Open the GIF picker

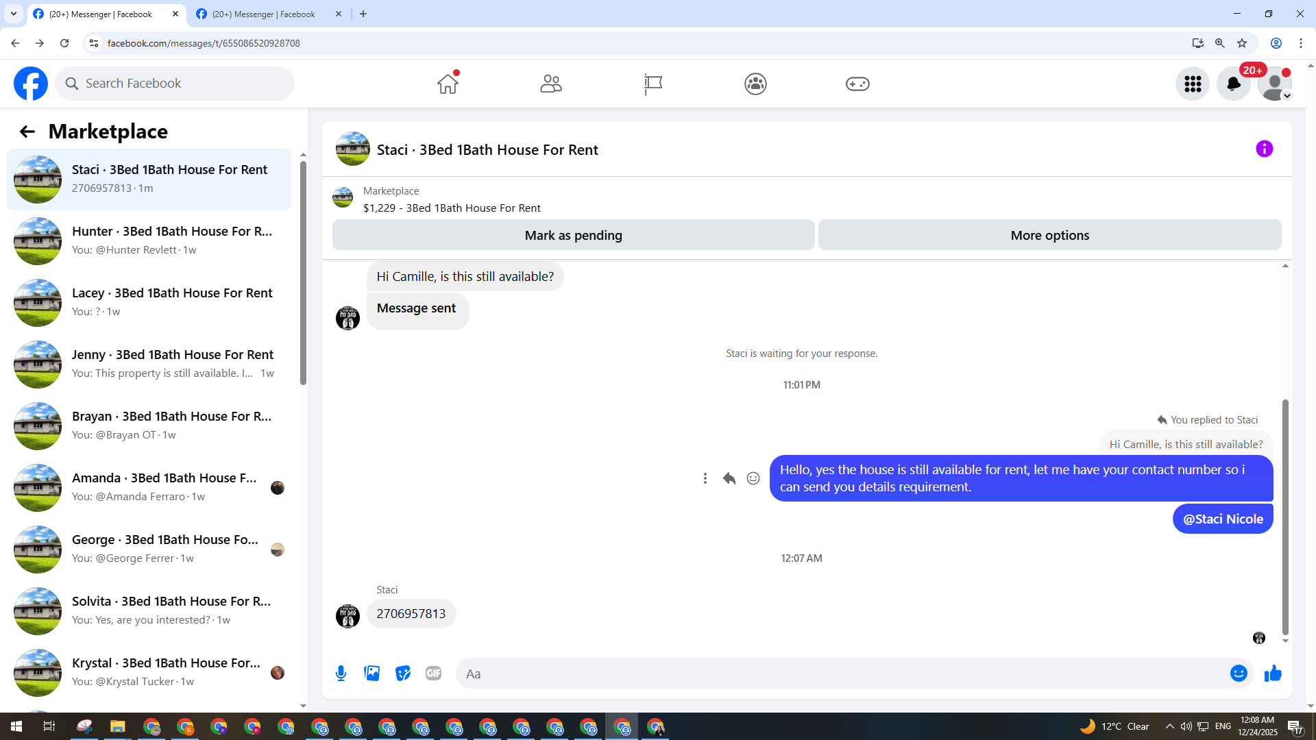pos(433,674)
